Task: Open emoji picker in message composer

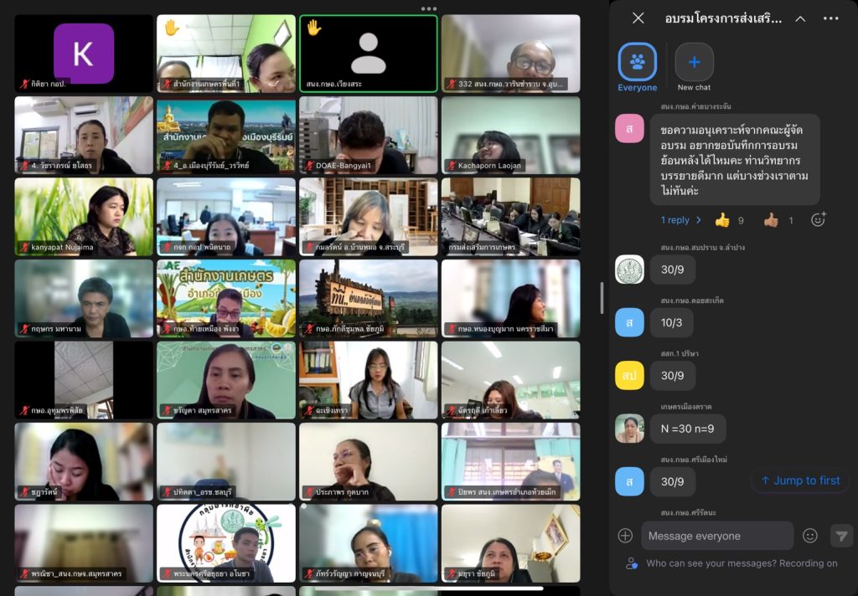Action: [x=809, y=536]
